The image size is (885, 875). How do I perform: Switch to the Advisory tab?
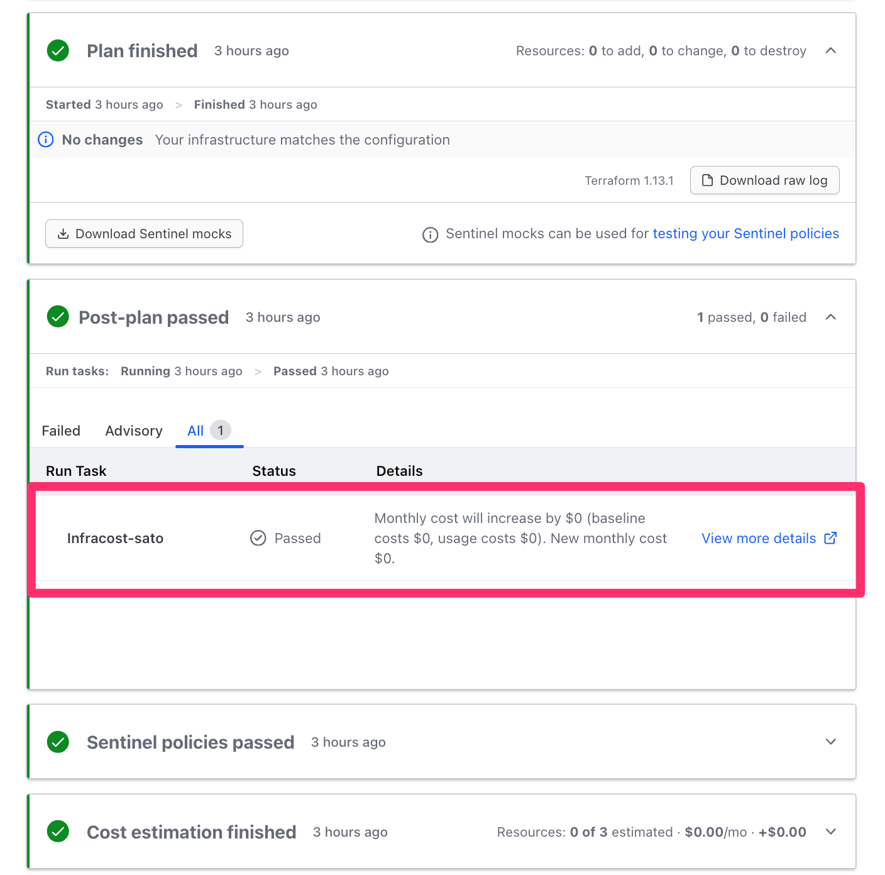pyautogui.click(x=134, y=431)
